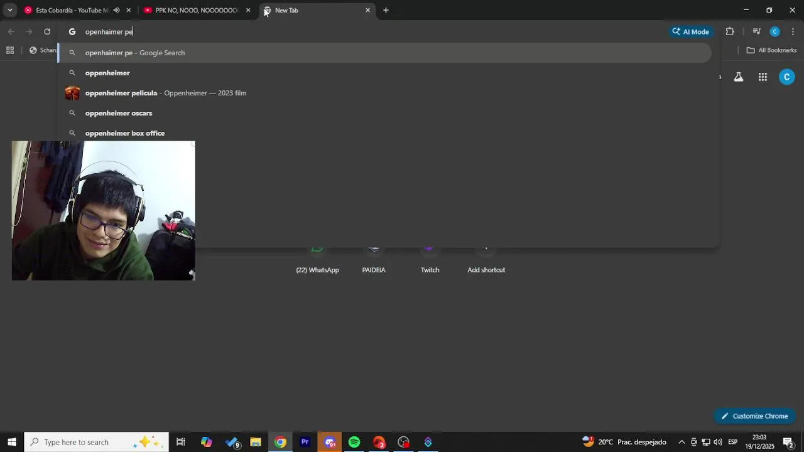804x452 pixels.
Task: Open the clock showing 23:03 19/12/2025
Action: pos(759,442)
